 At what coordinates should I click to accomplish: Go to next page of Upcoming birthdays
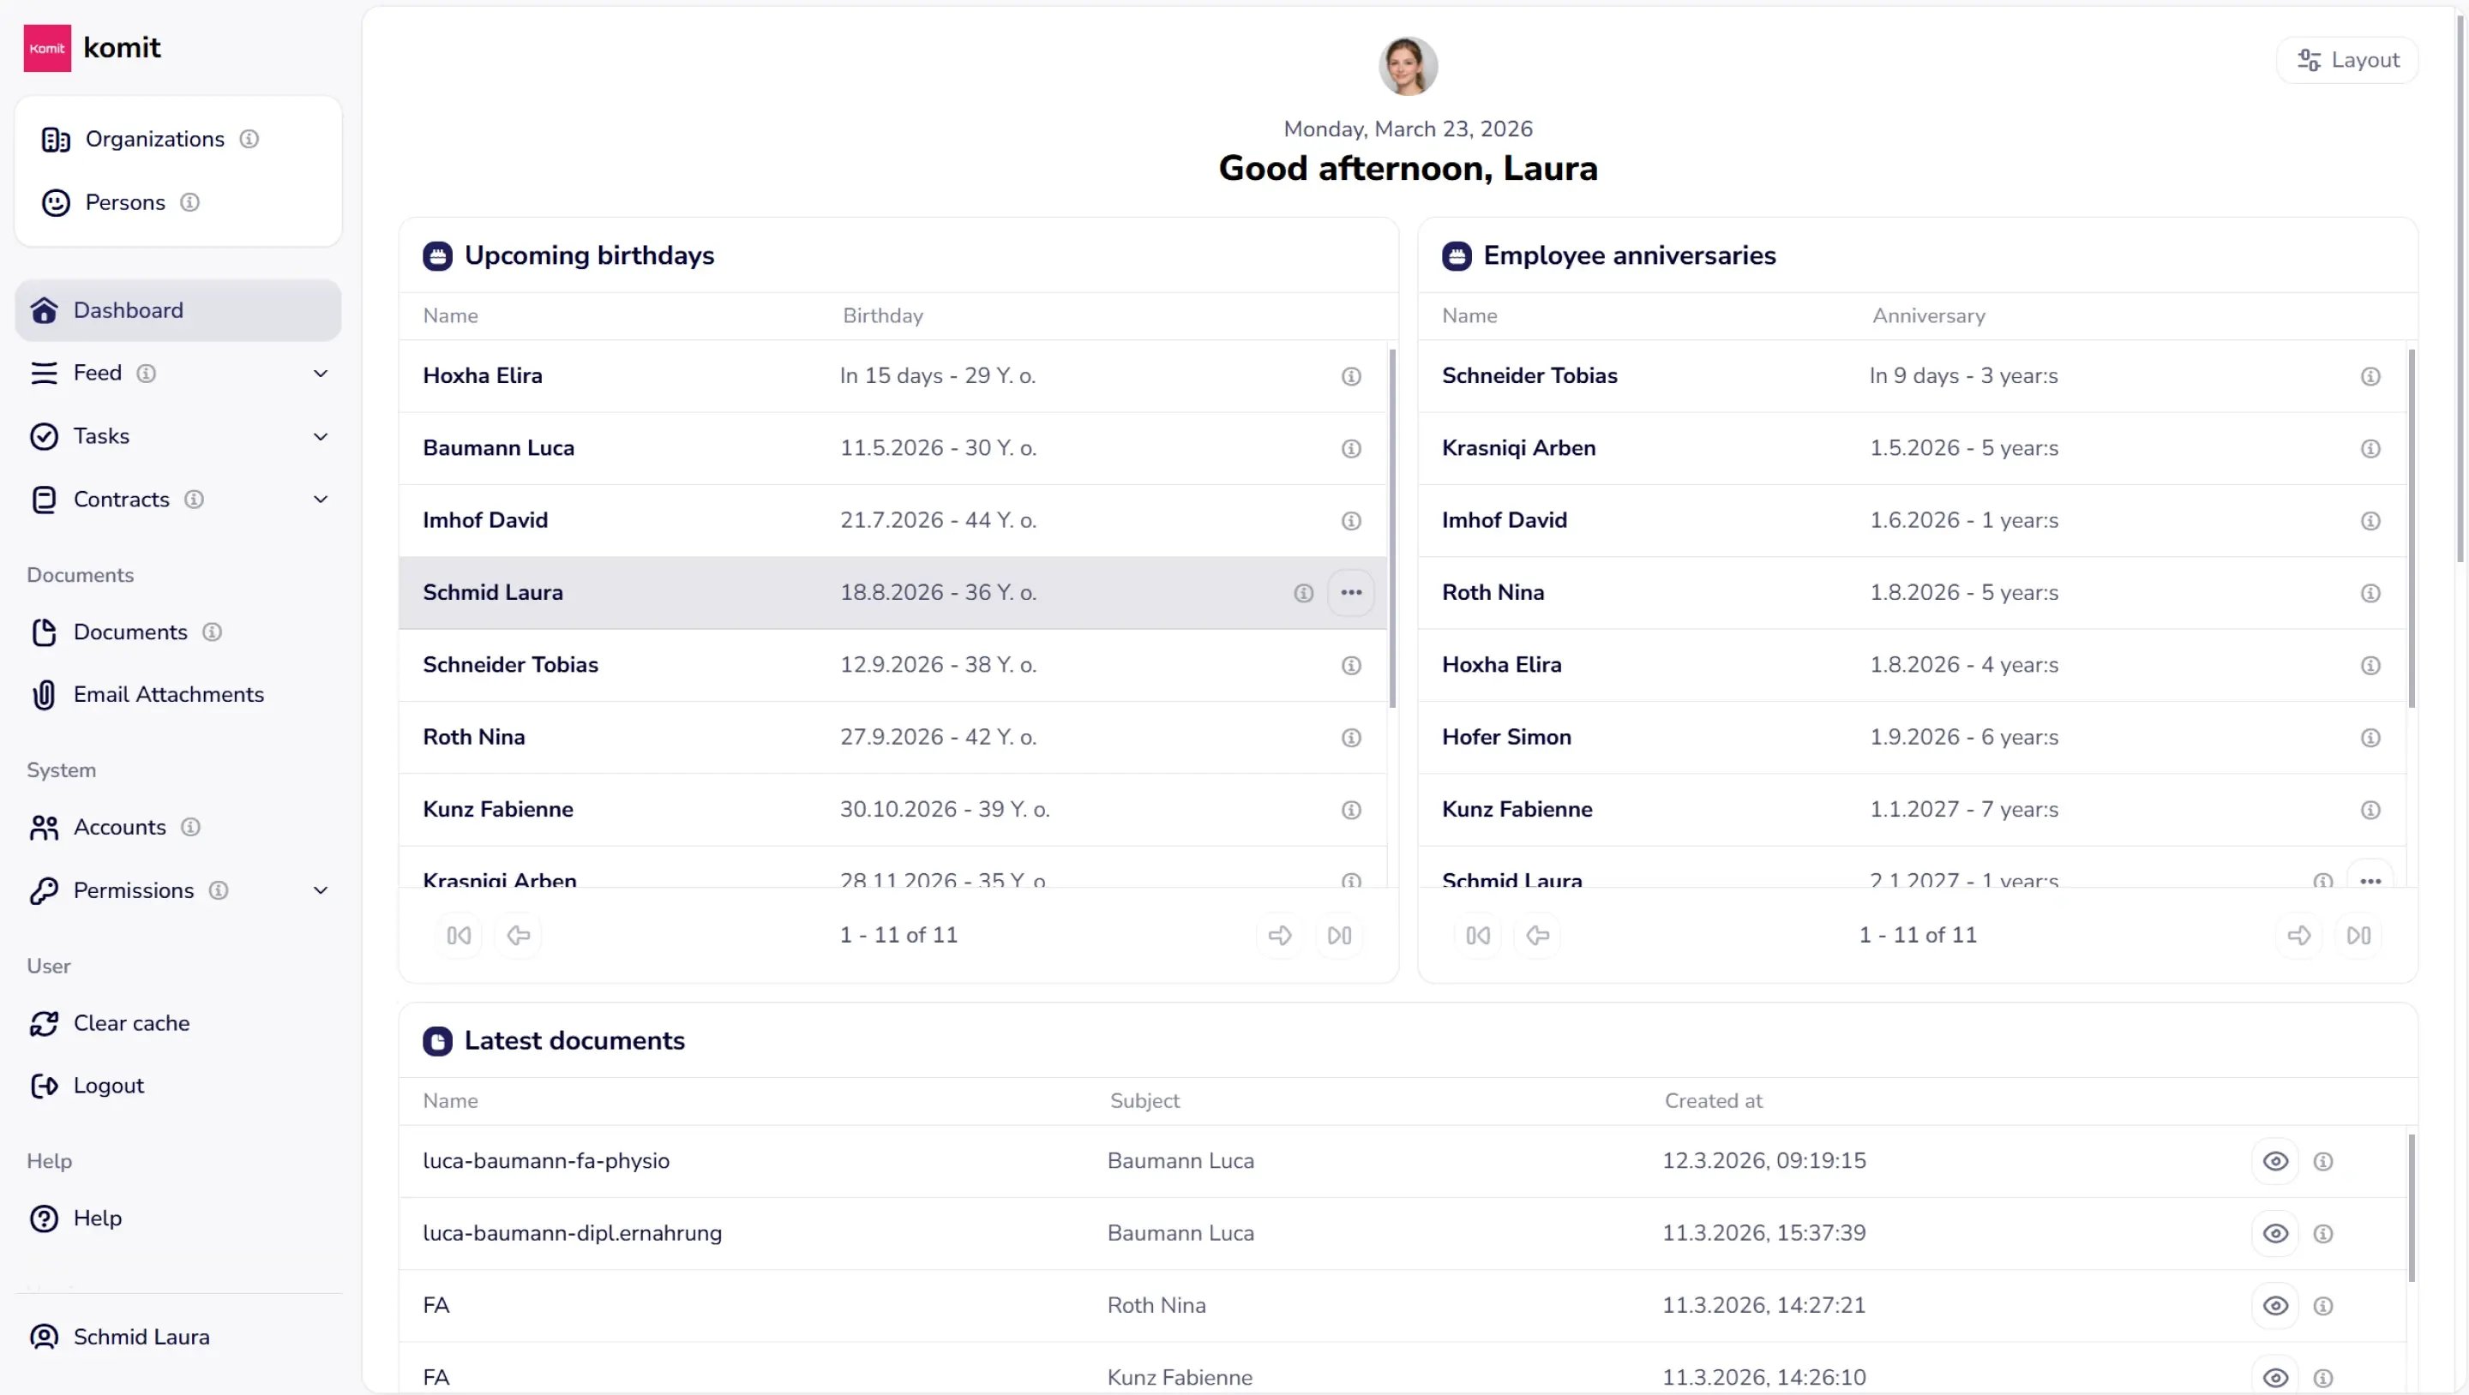(1280, 935)
